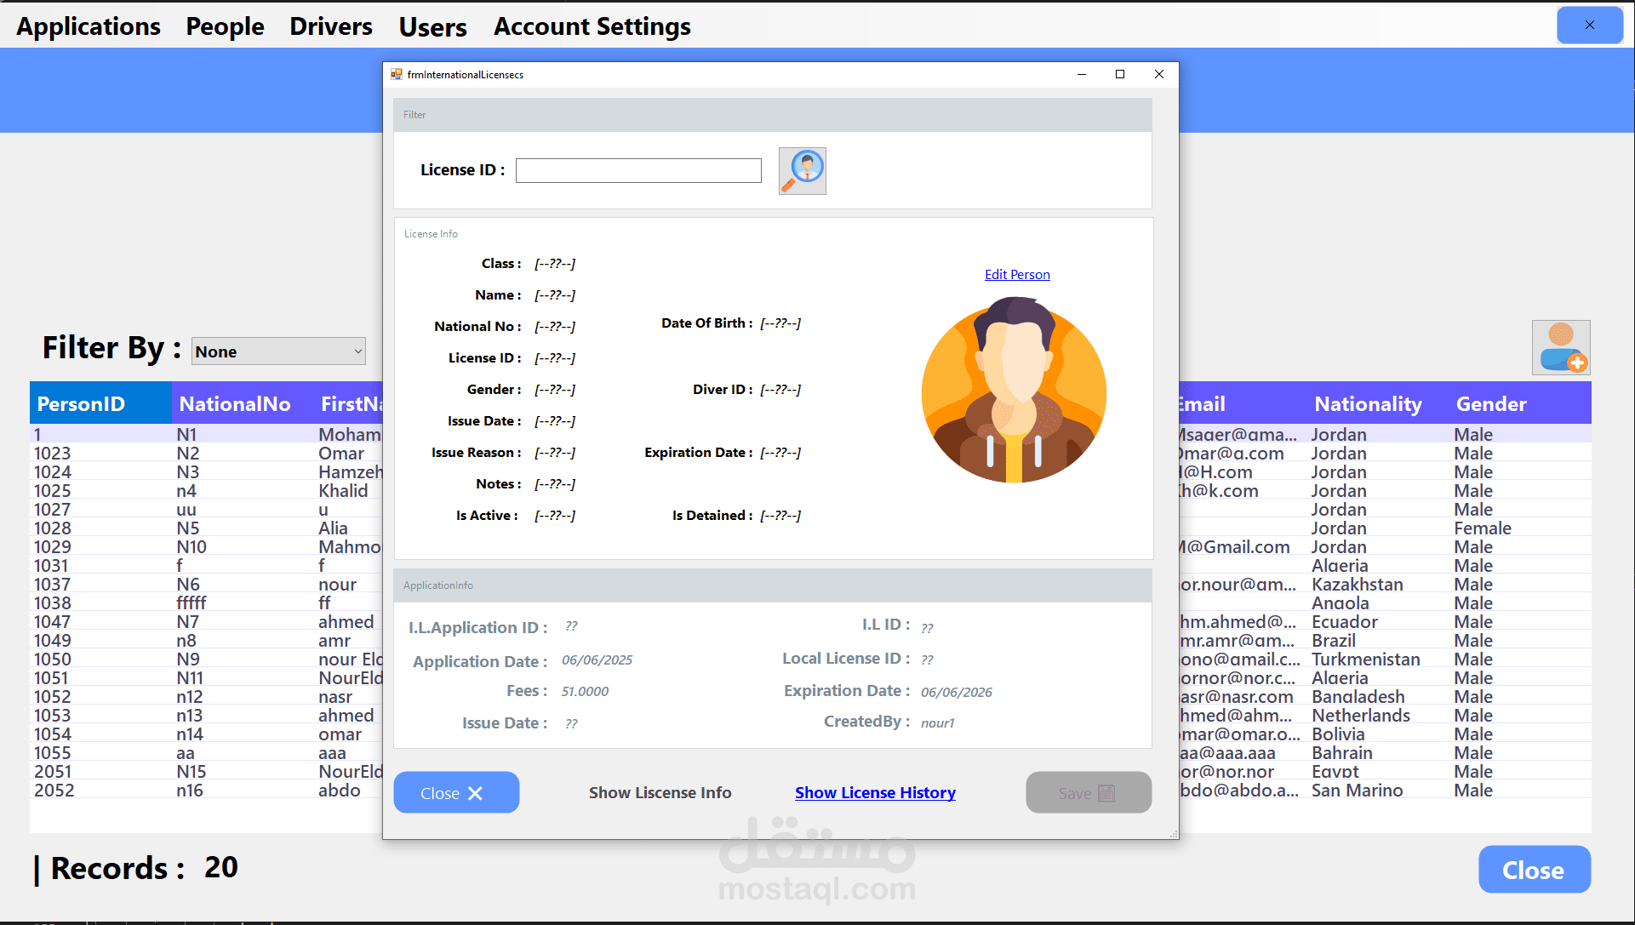The height and width of the screenshot is (925, 1635).
Task: Open the Drivers menu
Action: pos(330,26)
